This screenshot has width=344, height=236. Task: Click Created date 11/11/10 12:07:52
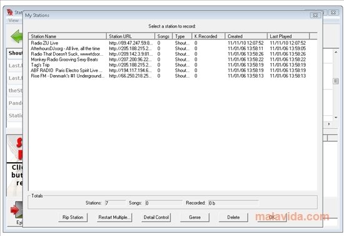pyautogui.click(x=246, y=43)
